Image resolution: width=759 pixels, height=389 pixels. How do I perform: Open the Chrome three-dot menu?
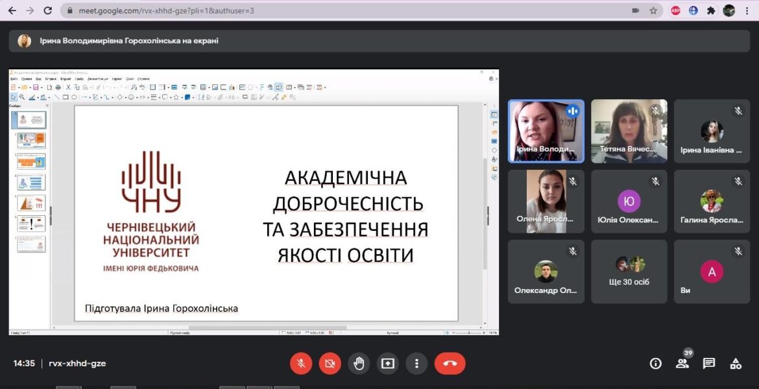tap(747, 10)
